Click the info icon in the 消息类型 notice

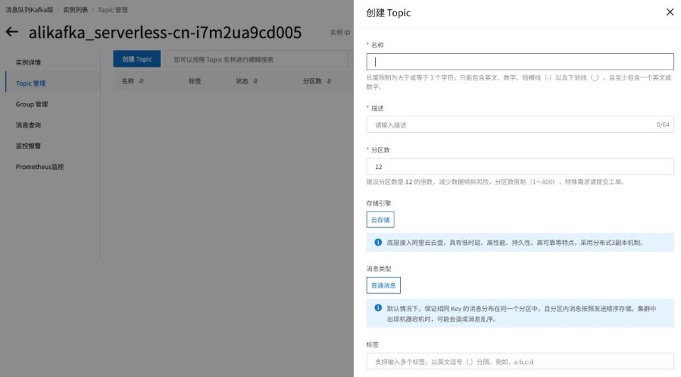pyautogui.click(x=378, y=308)
